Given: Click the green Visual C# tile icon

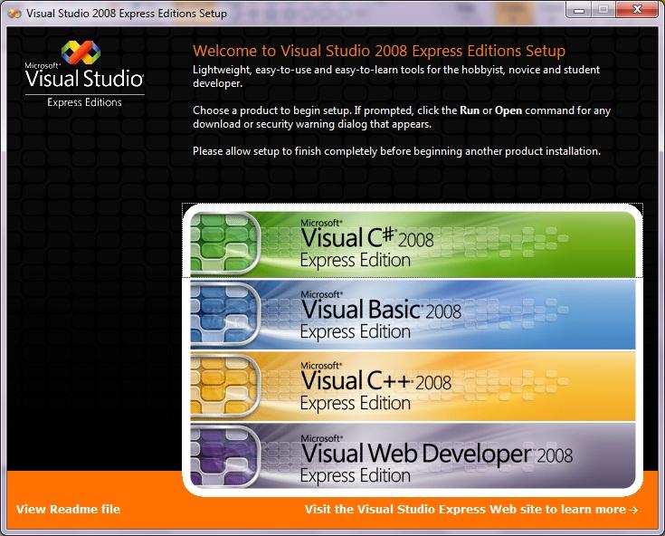Looking at the screenshot, I should [224, 243].
